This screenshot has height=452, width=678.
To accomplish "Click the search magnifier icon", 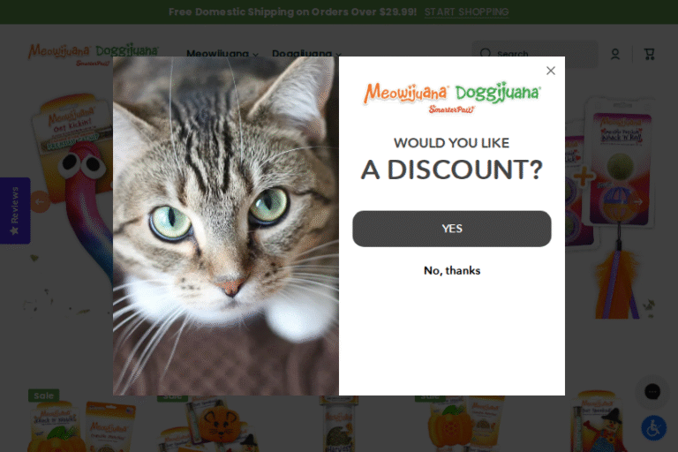I will point(486,54).
